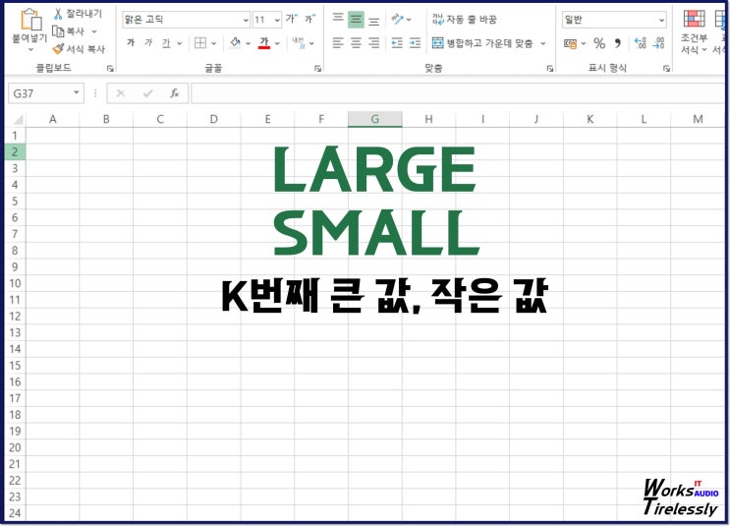Click the K번째 큰 값, 작은 값 text
This screenshot has height=526, width=730.
point(384,295)
